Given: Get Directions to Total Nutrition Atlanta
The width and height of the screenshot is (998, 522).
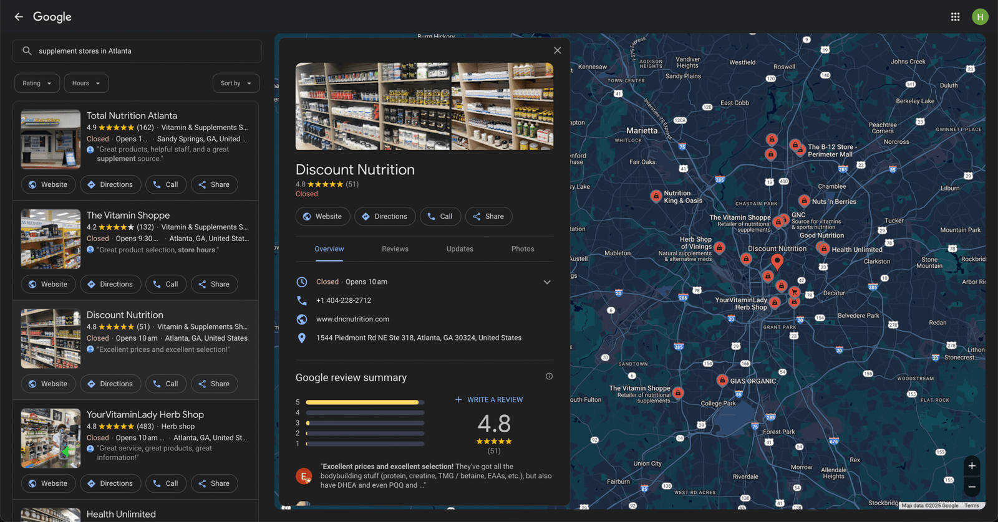Looking at the screenshot, I should (110, 184).
